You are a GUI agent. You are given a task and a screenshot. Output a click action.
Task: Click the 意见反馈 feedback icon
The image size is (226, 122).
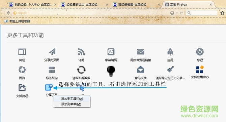[141, 70]
